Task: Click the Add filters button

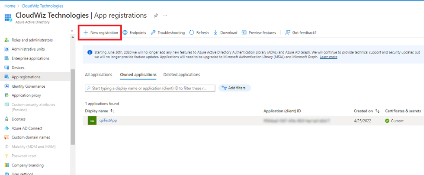Action: pos(234,88)
